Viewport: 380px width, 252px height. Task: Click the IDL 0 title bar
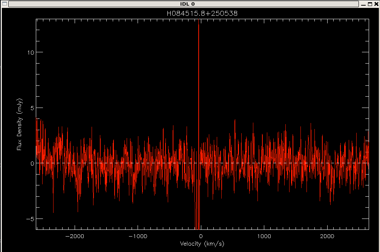pyautogui.click(x=184, y=4)
